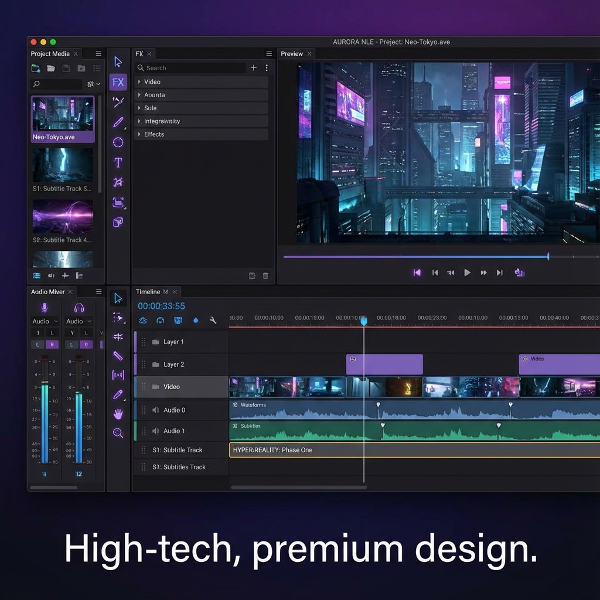
Task: Select the FX tab
Action: (139, 54)
